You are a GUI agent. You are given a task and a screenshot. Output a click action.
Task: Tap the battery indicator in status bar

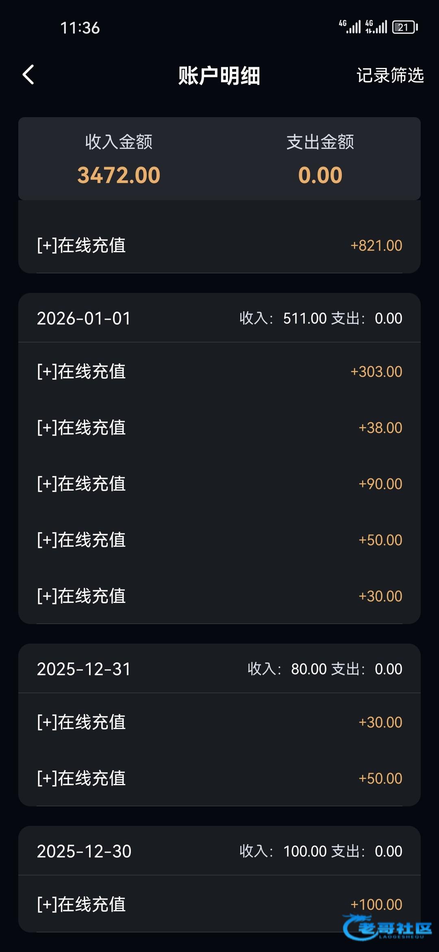[x=405, y=27]
